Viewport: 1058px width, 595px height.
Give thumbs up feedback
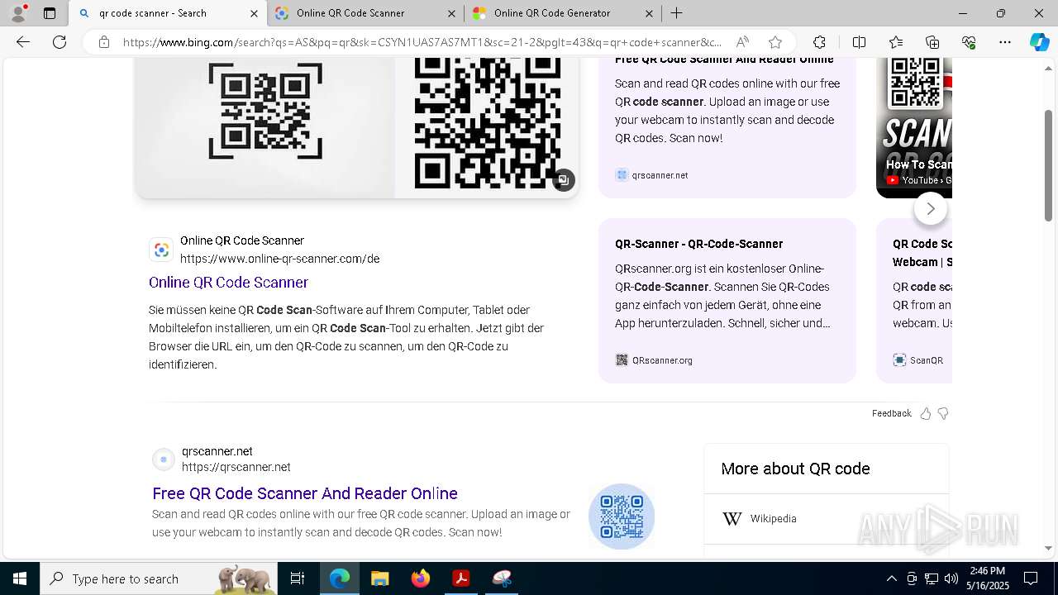[x=925, y=413]
